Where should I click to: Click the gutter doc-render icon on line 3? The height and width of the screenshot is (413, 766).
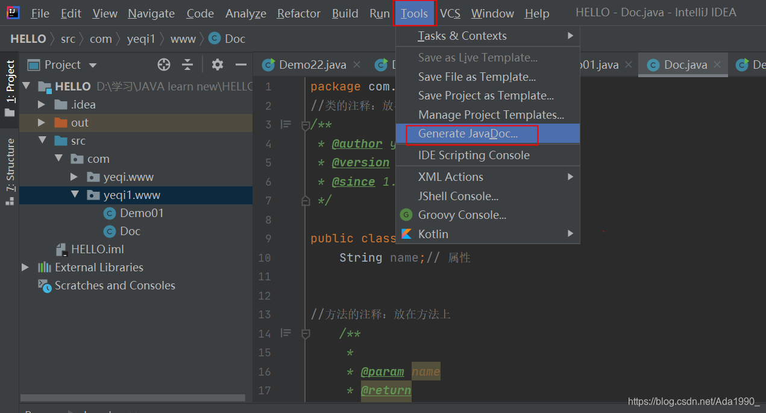tap(286, 125)
